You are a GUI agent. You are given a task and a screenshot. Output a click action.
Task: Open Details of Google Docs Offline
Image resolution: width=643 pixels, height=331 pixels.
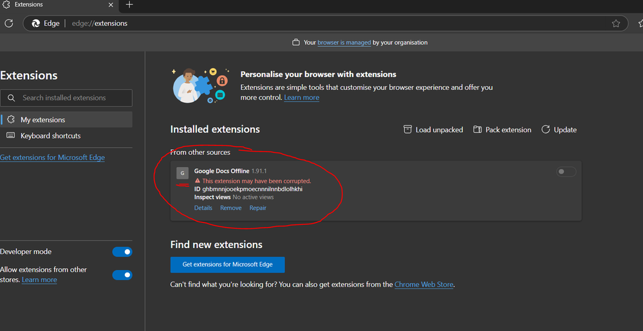pyautogui.click(x=203, y=208)
